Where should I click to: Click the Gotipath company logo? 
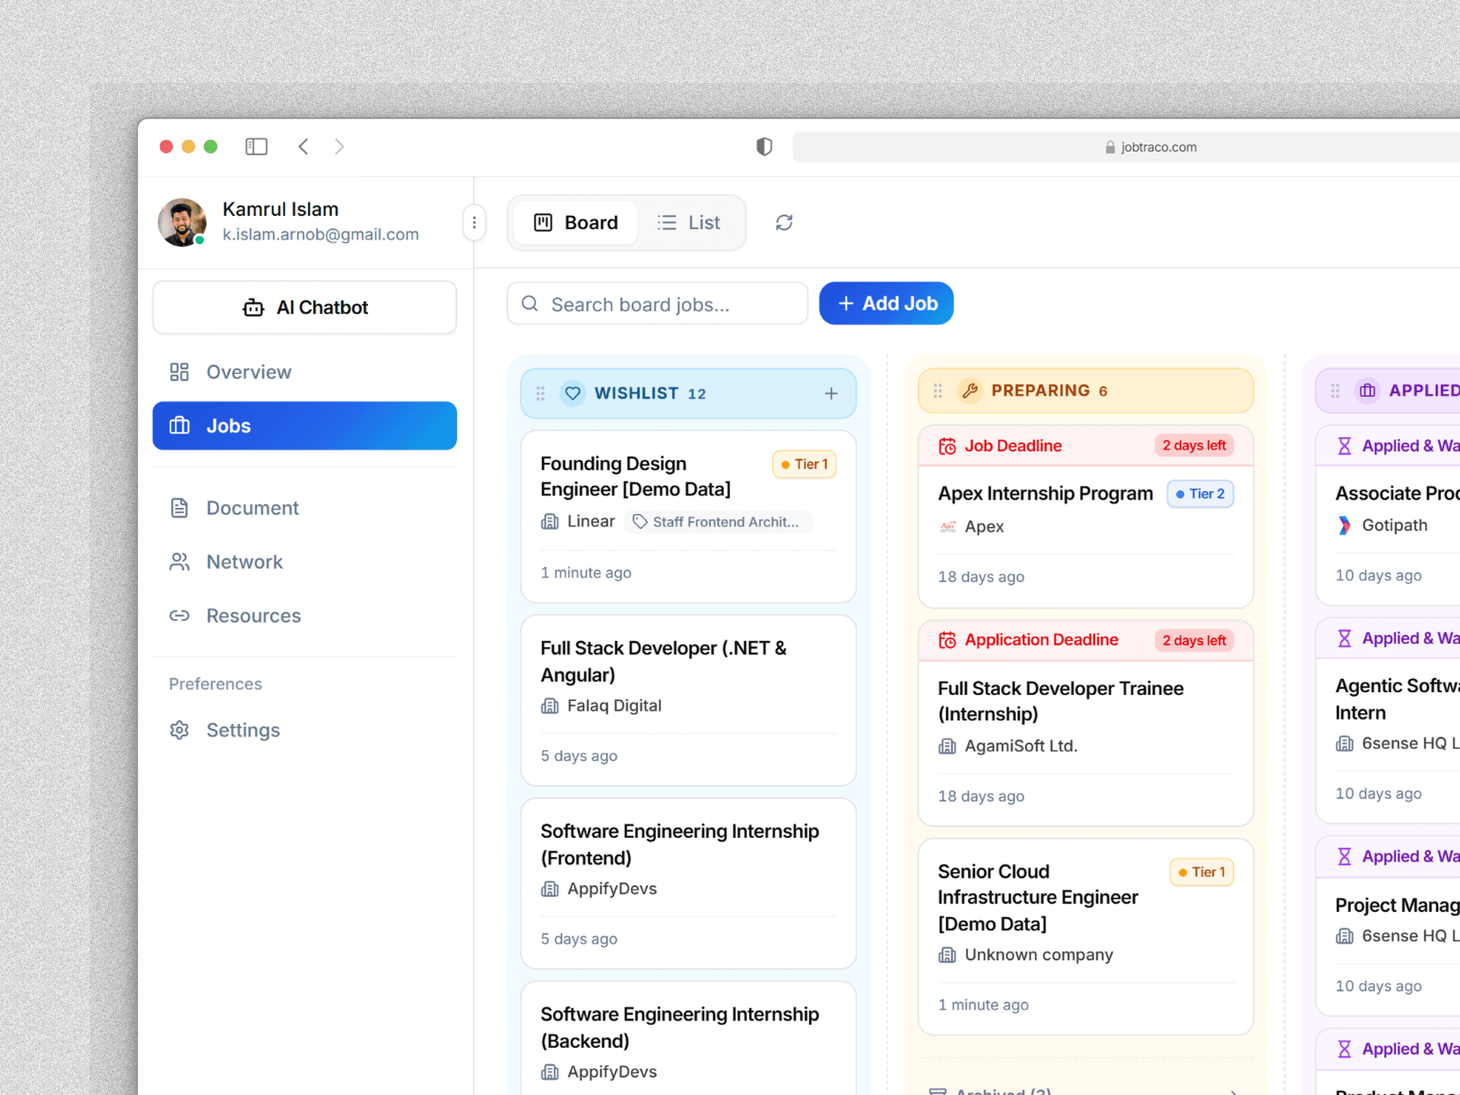[x=1344, y=525]
